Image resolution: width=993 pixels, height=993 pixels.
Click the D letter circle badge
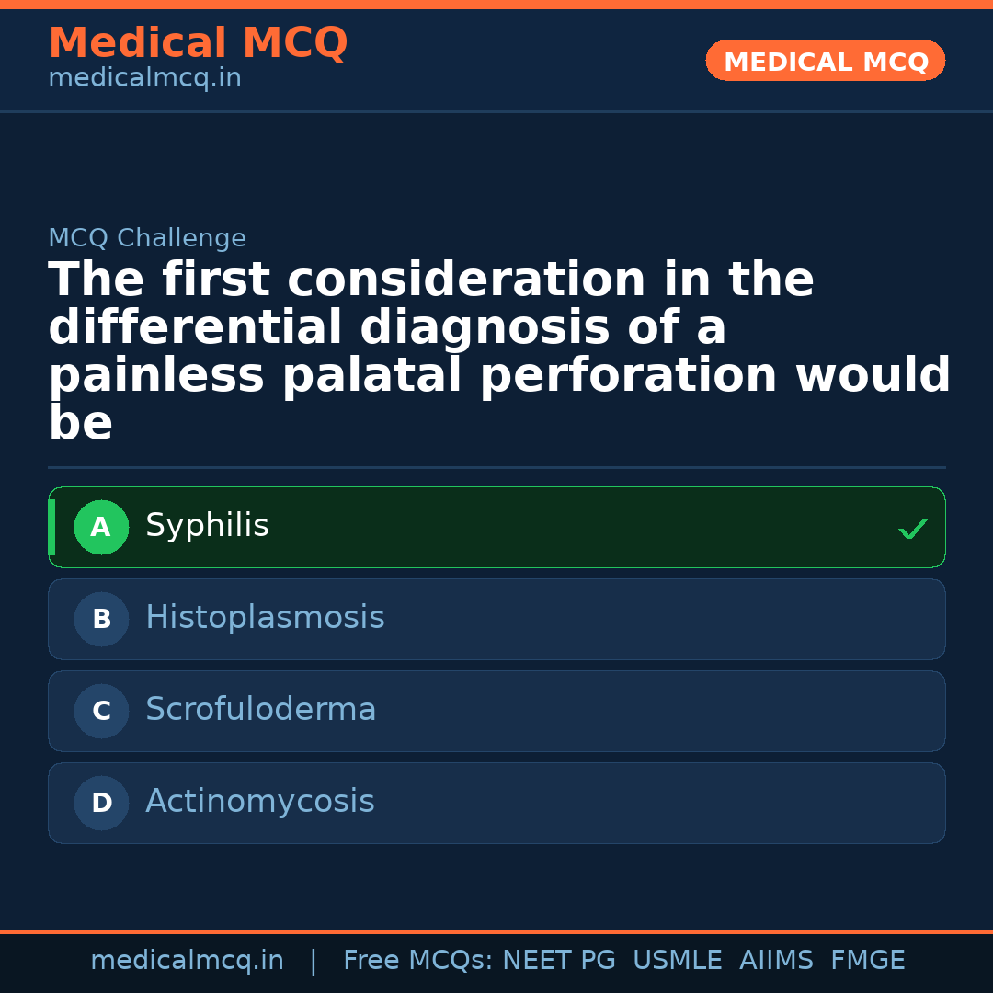click(101, 804)
